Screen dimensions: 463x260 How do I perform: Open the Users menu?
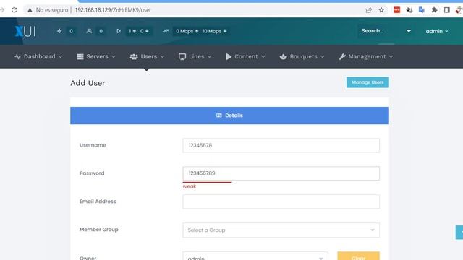(x=147, y=56)
